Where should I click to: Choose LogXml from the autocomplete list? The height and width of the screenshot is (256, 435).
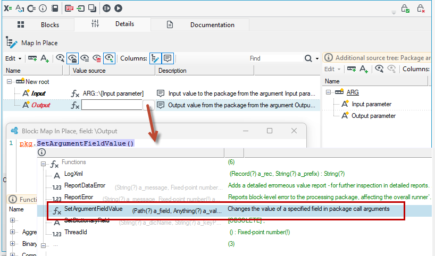(x=73, y=174)
